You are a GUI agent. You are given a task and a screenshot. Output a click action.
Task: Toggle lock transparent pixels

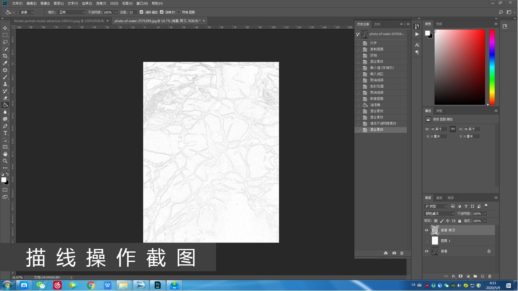point(436,221)
